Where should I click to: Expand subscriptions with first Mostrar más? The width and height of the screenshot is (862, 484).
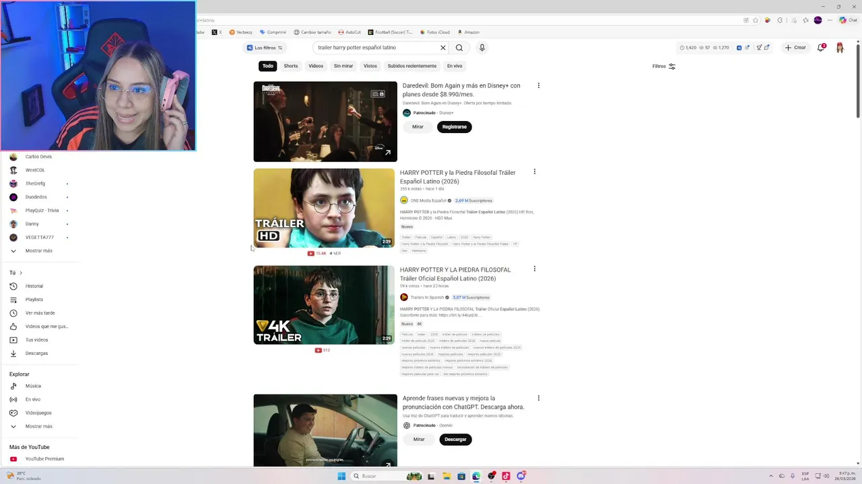[x=39, y=251]
